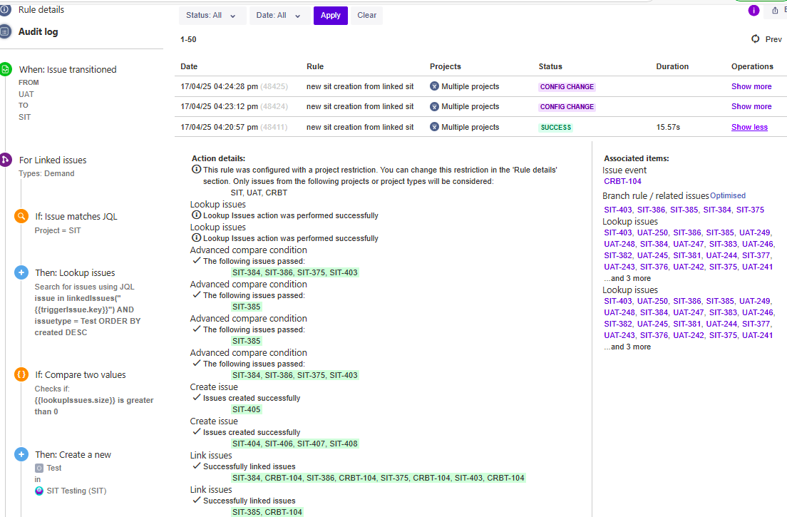Click the Rule column header
The image size is (787, 517).
point(315,66)
